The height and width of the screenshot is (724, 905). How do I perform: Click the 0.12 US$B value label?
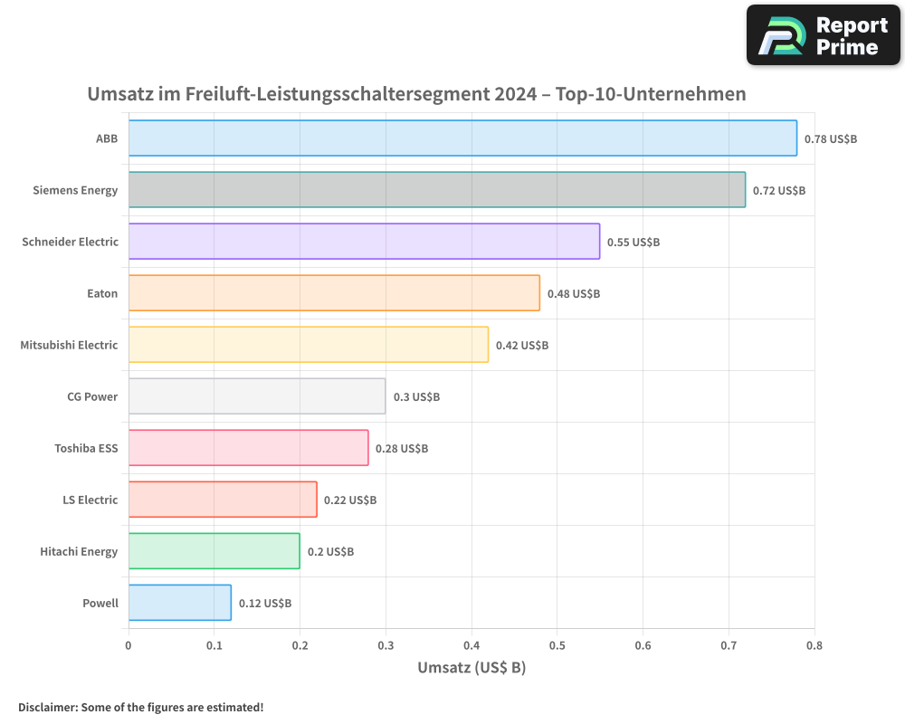click(x=264, y=603)
